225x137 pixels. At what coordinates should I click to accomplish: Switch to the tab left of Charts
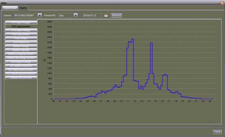click(10, 8)
